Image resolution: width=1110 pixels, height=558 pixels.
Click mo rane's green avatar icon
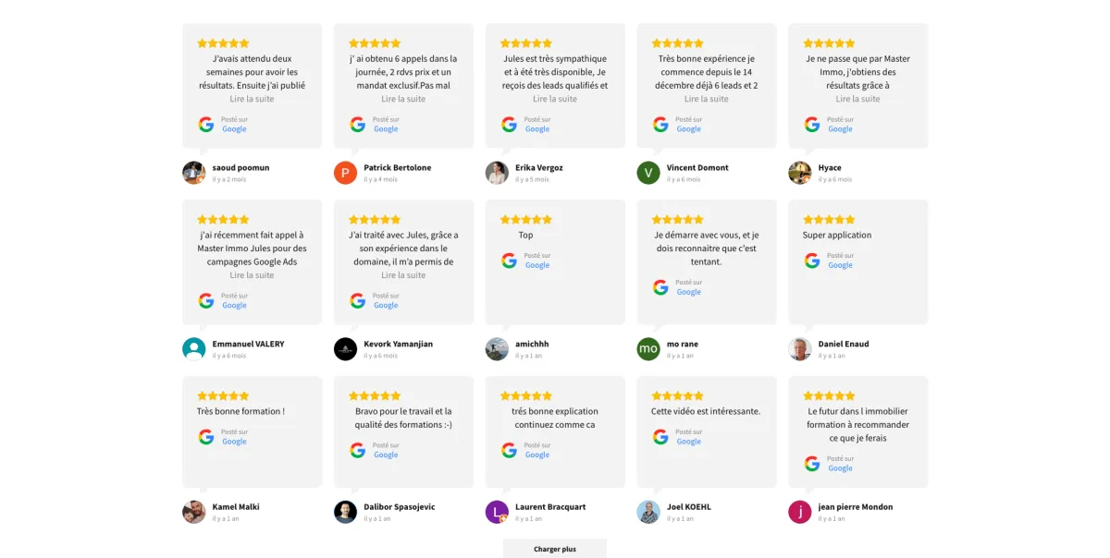pos(648,349)
